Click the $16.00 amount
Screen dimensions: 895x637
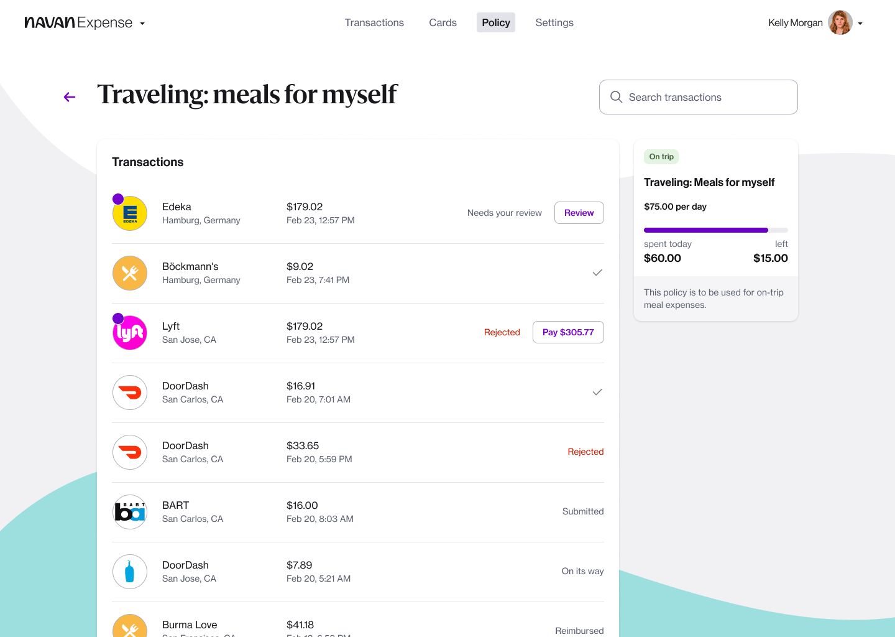tap(302, 505)
